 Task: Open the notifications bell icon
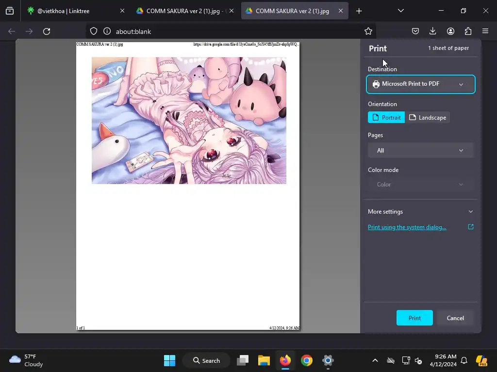pos(464,360)
